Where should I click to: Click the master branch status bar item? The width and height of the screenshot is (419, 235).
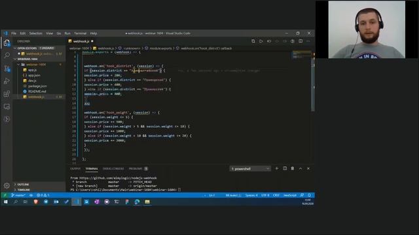coord(18,195)
